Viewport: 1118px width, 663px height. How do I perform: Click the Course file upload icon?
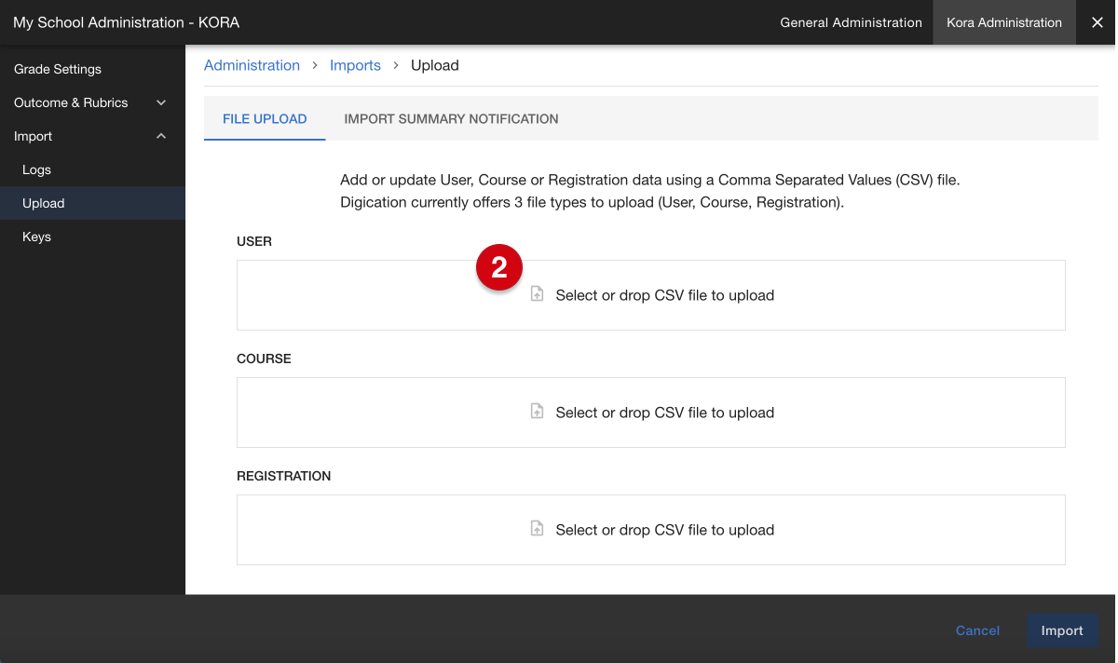(x=537, y=411)
